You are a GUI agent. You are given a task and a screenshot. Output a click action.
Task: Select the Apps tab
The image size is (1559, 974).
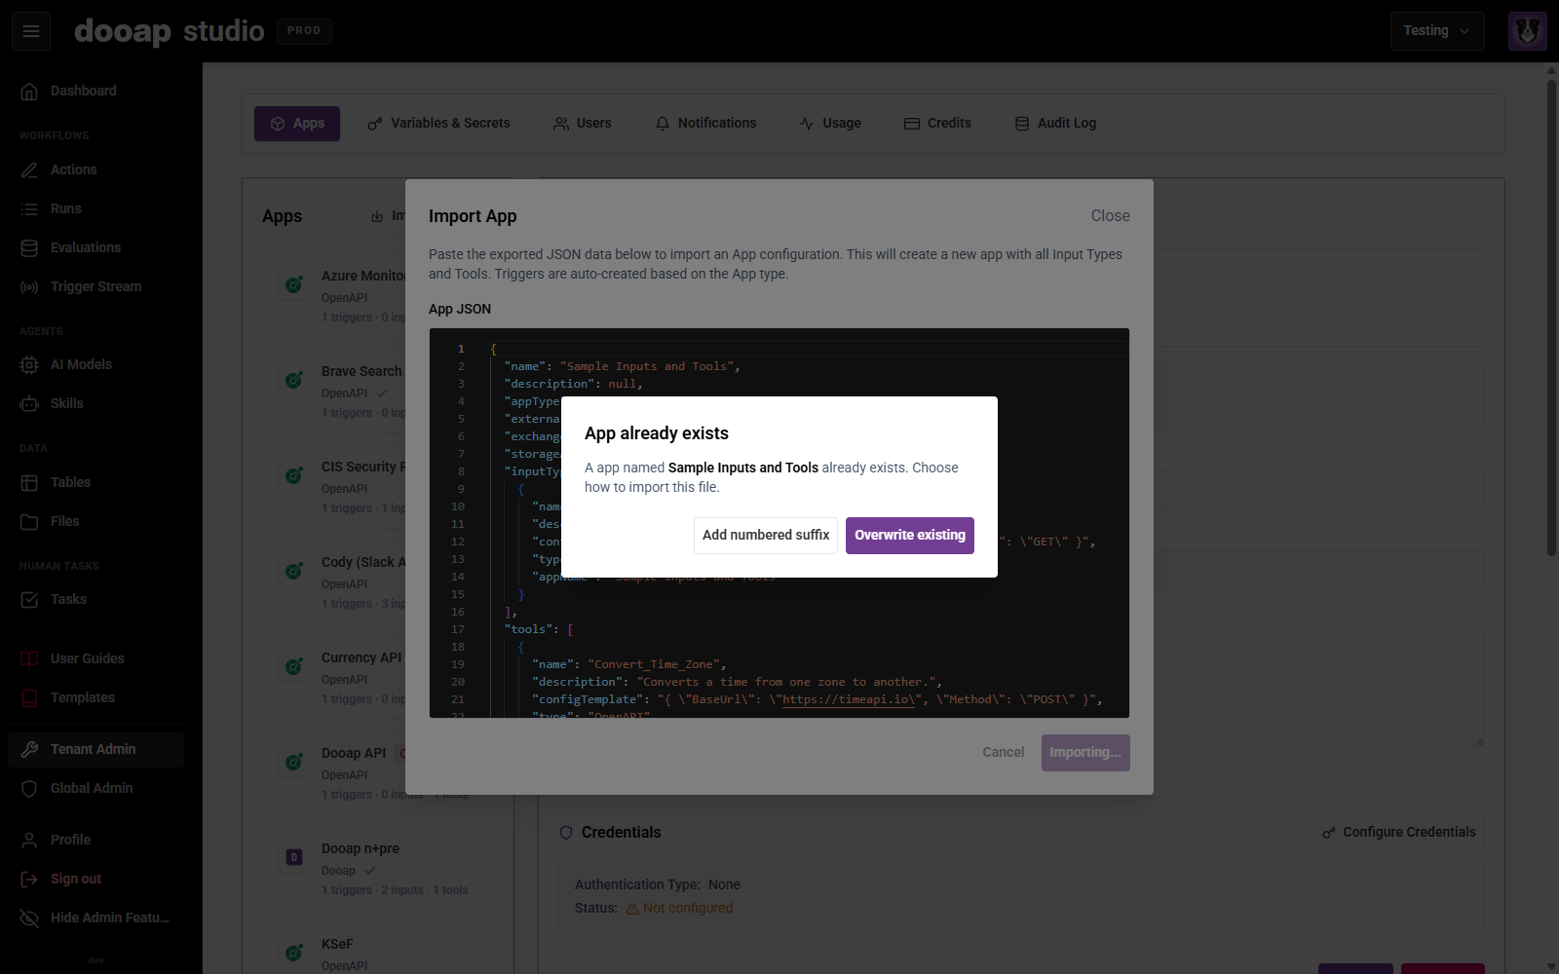coord(297,124)
